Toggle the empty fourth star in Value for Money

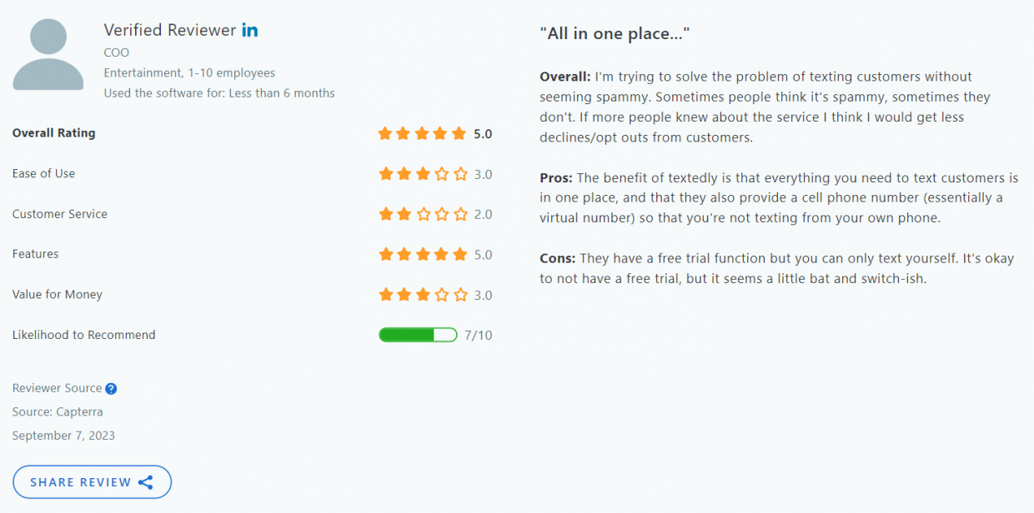pos(441,295)
